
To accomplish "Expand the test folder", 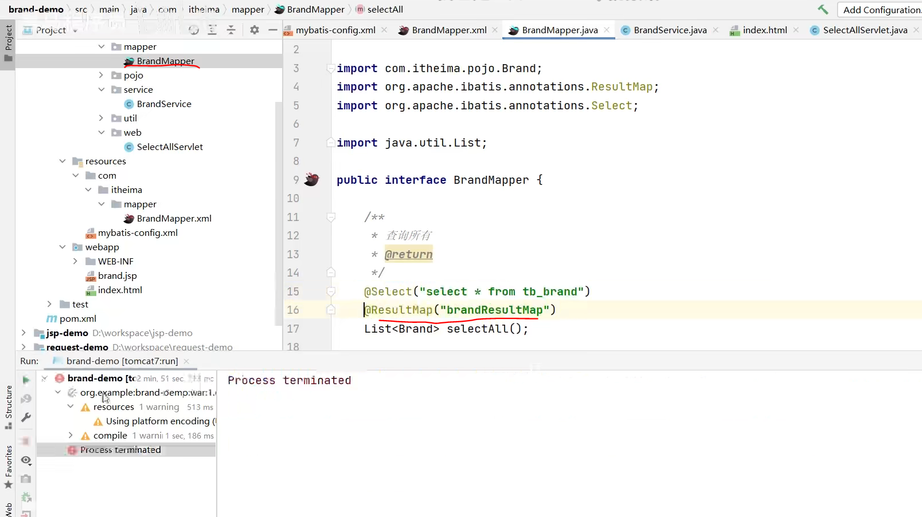I will [50, 304].
